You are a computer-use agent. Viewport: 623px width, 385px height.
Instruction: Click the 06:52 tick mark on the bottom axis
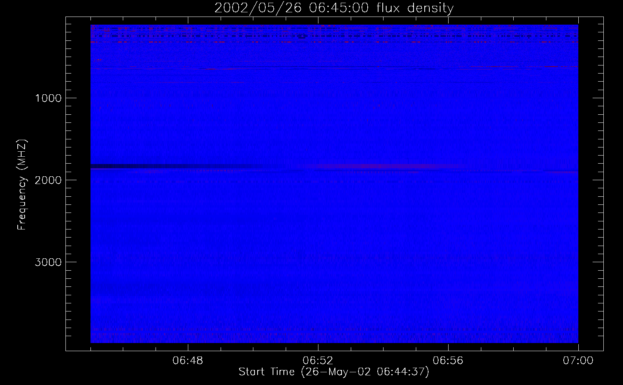coord(318,347)
